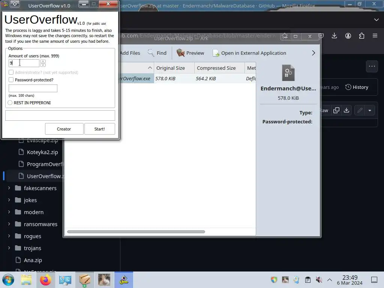Click the executable file icon in Ark info panel
Viewport: 384px width, 288px height.
[x=288, y=73]
